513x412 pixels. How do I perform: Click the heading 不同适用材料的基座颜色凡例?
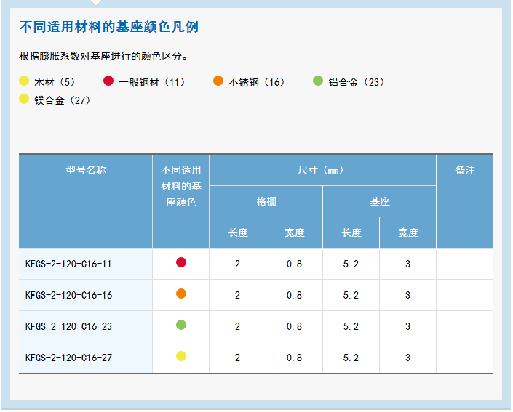pos(109,27)
